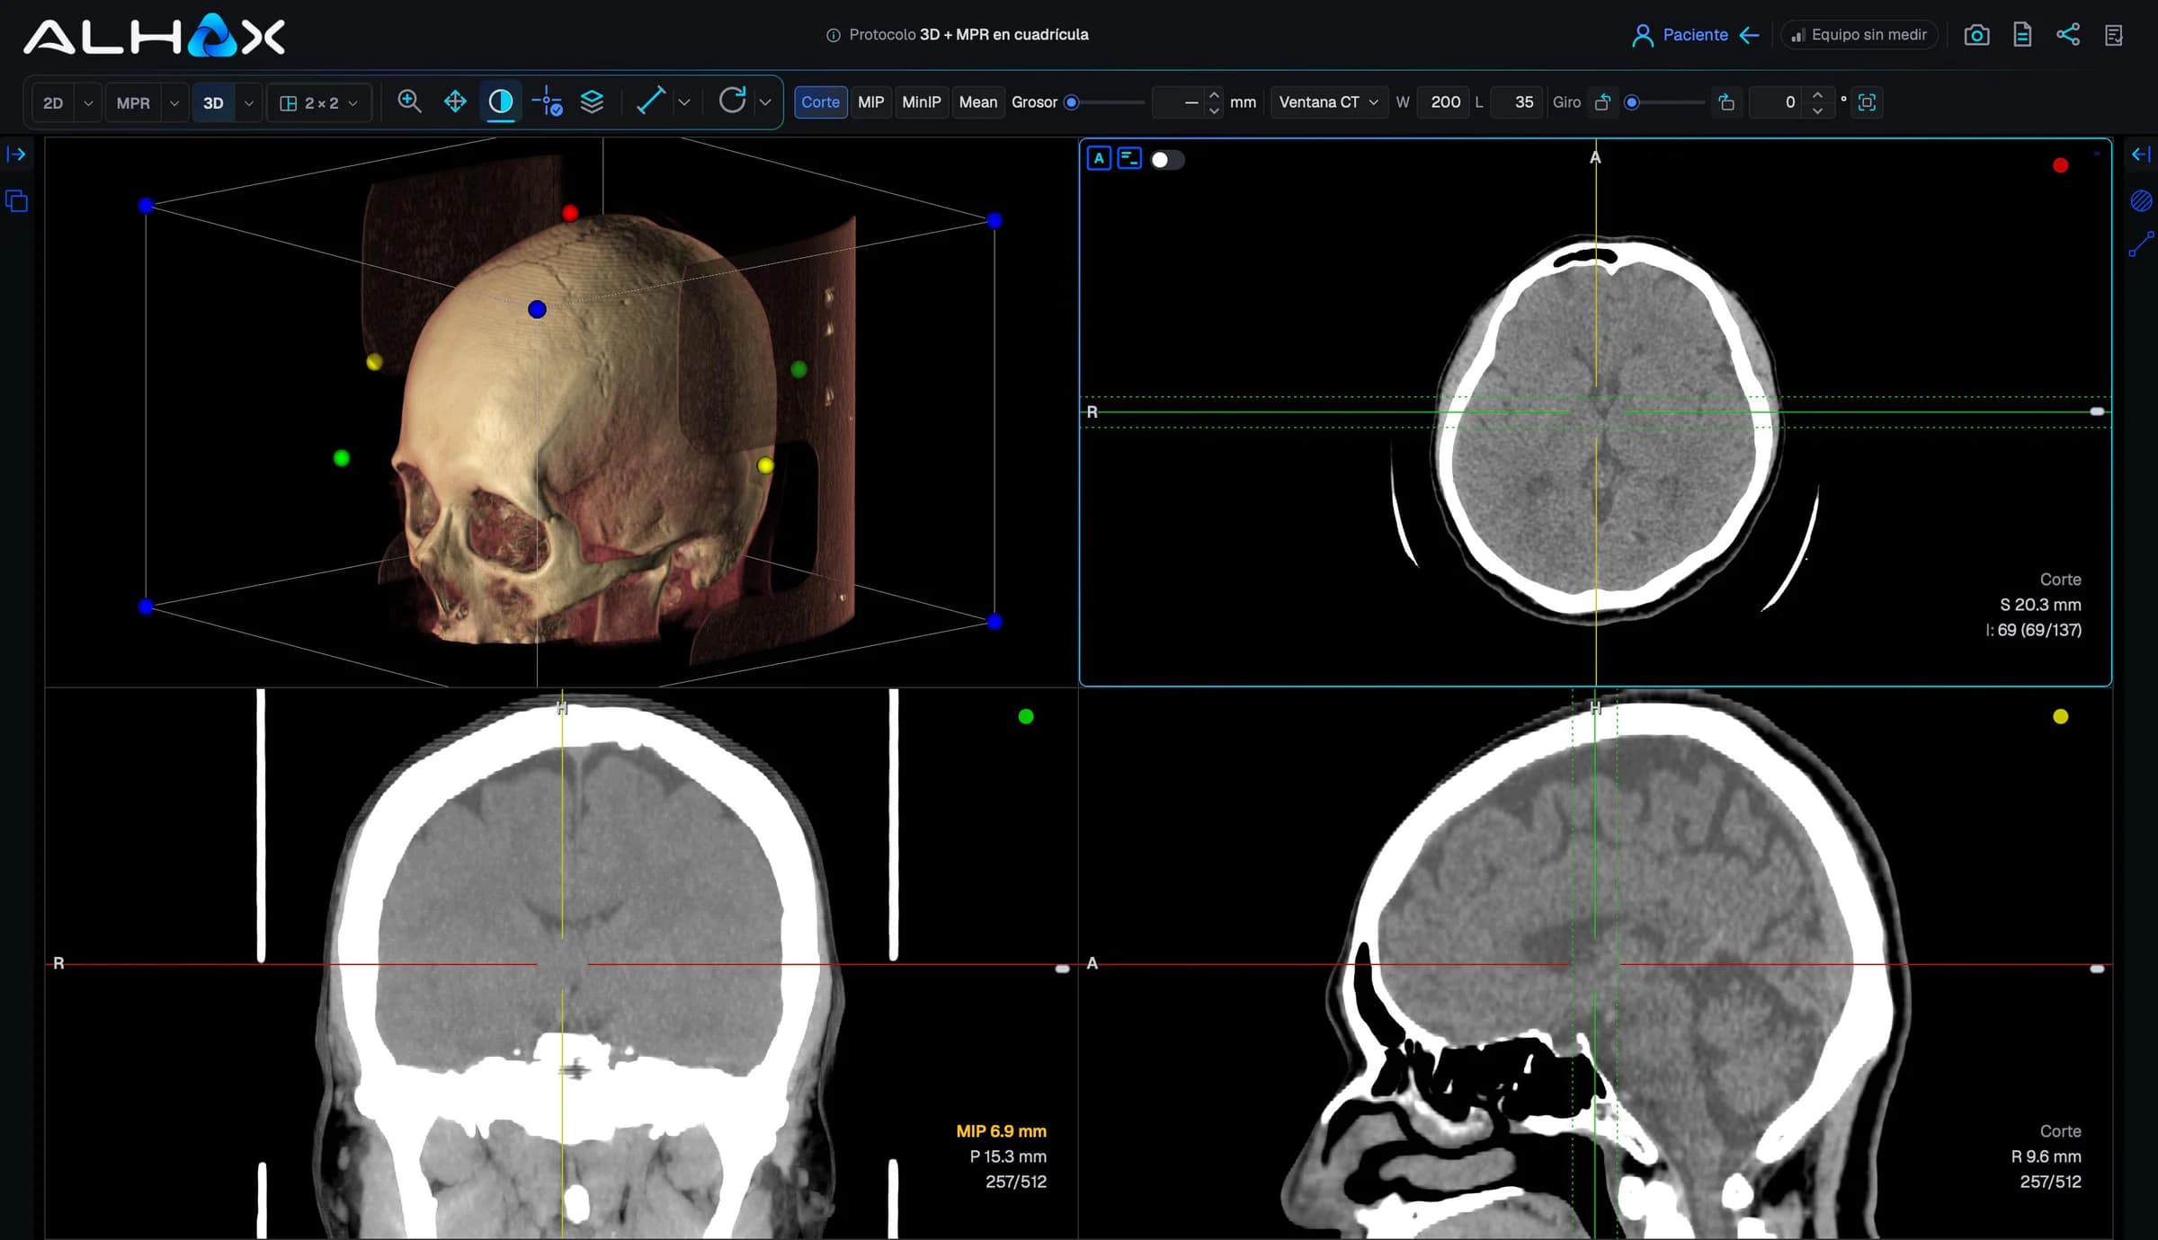The image size is (2158, 1240).
Task: Click the share icon in header
Action: pos(2068,35)
